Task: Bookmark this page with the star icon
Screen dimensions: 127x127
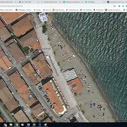Action: click(x=115, y=6)
